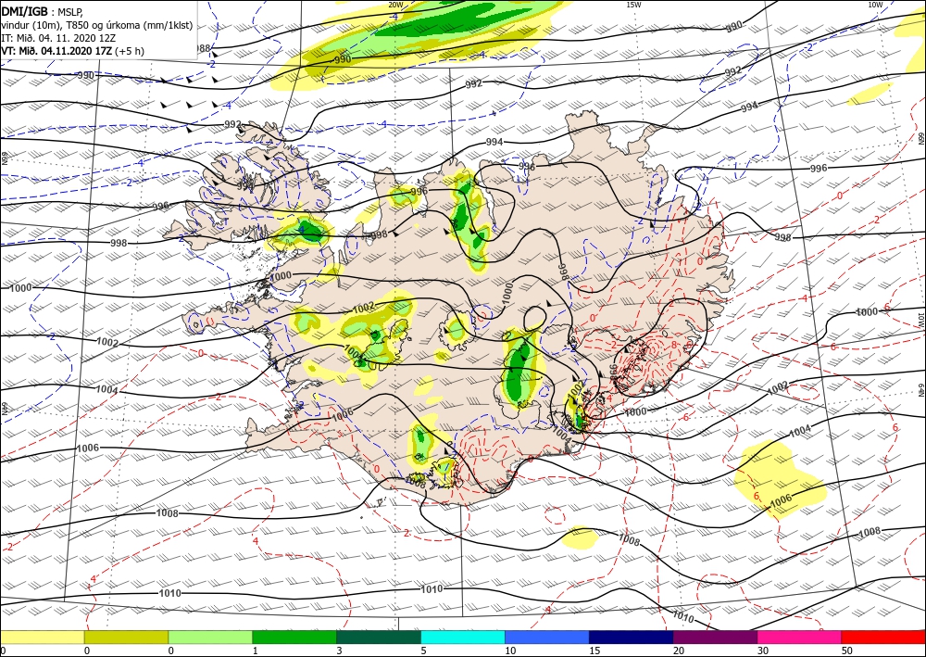
Task: Click the legend scale value "15"
Action: tap(594, 651)
